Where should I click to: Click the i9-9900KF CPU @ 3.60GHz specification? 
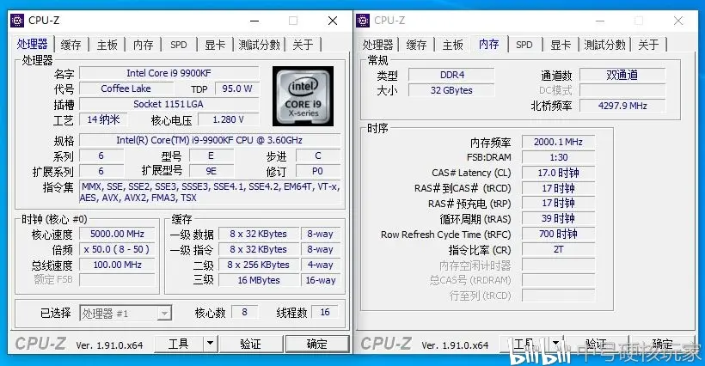[210, 140]
